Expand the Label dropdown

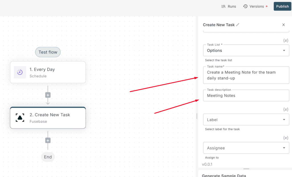click(x=246, y=119)
